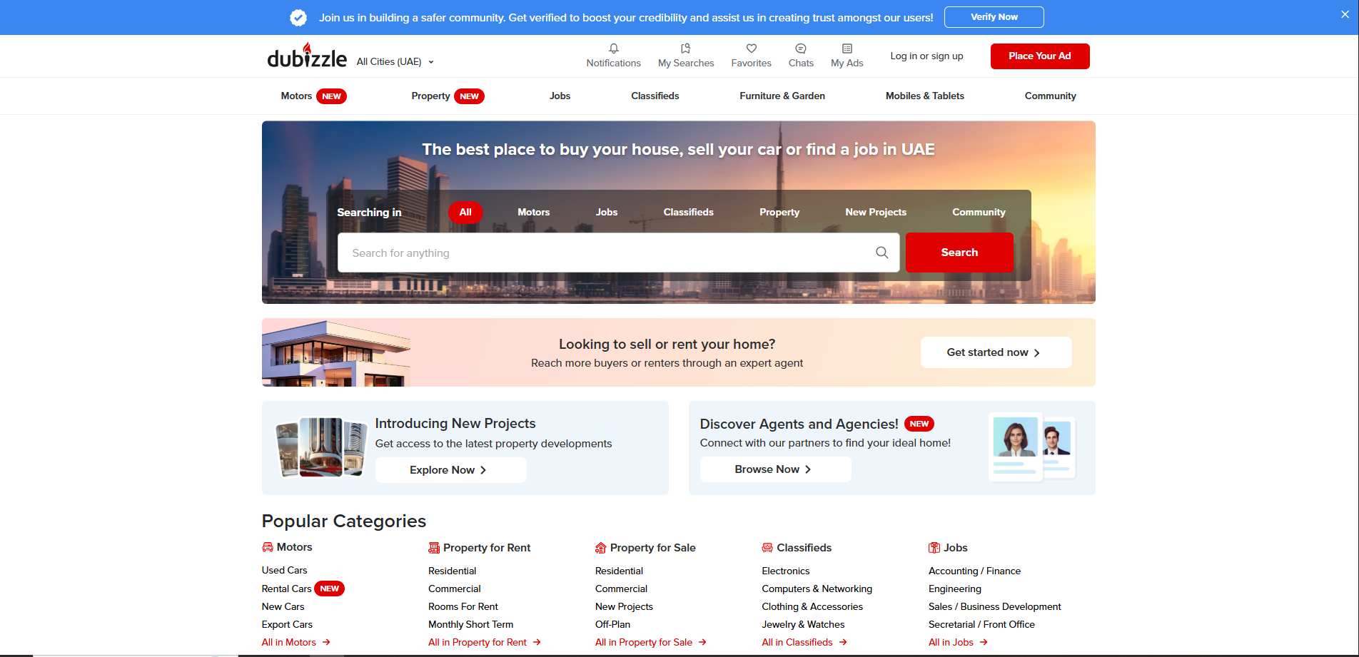This screenshot has width=1359, height=657.
Task: Click the Motors car icon in Popular Categories
Action: click(268, 547)
